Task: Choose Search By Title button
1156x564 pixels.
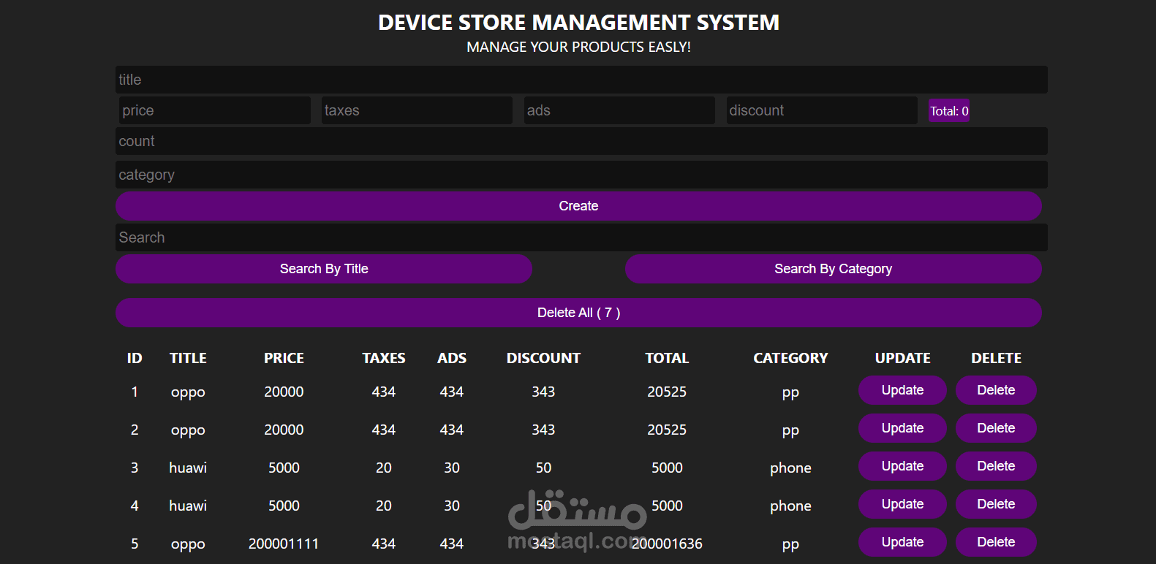Action: tap(324, 269)
